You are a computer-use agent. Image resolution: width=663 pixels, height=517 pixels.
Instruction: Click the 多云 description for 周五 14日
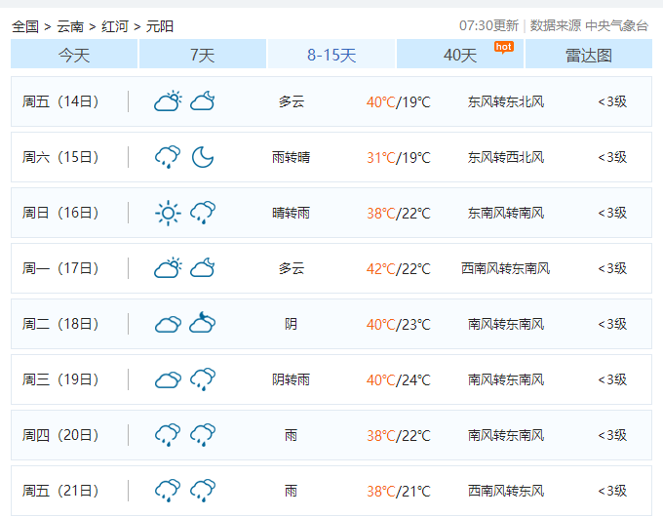[291, 101]
